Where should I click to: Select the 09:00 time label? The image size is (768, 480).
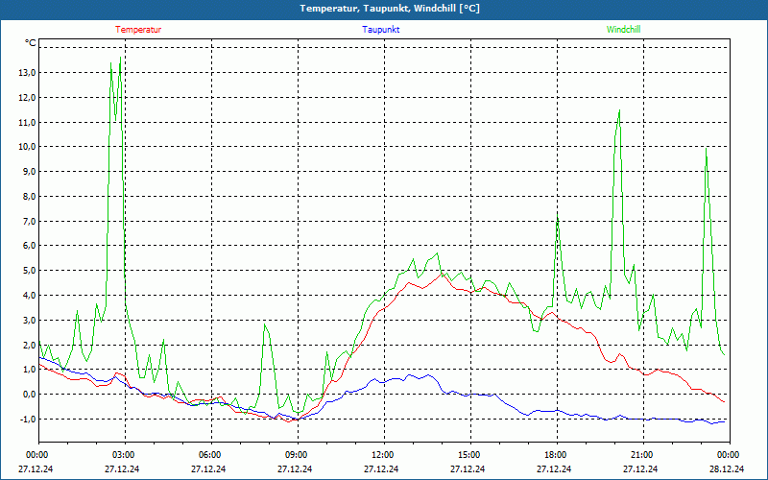(x=296, y=455)
